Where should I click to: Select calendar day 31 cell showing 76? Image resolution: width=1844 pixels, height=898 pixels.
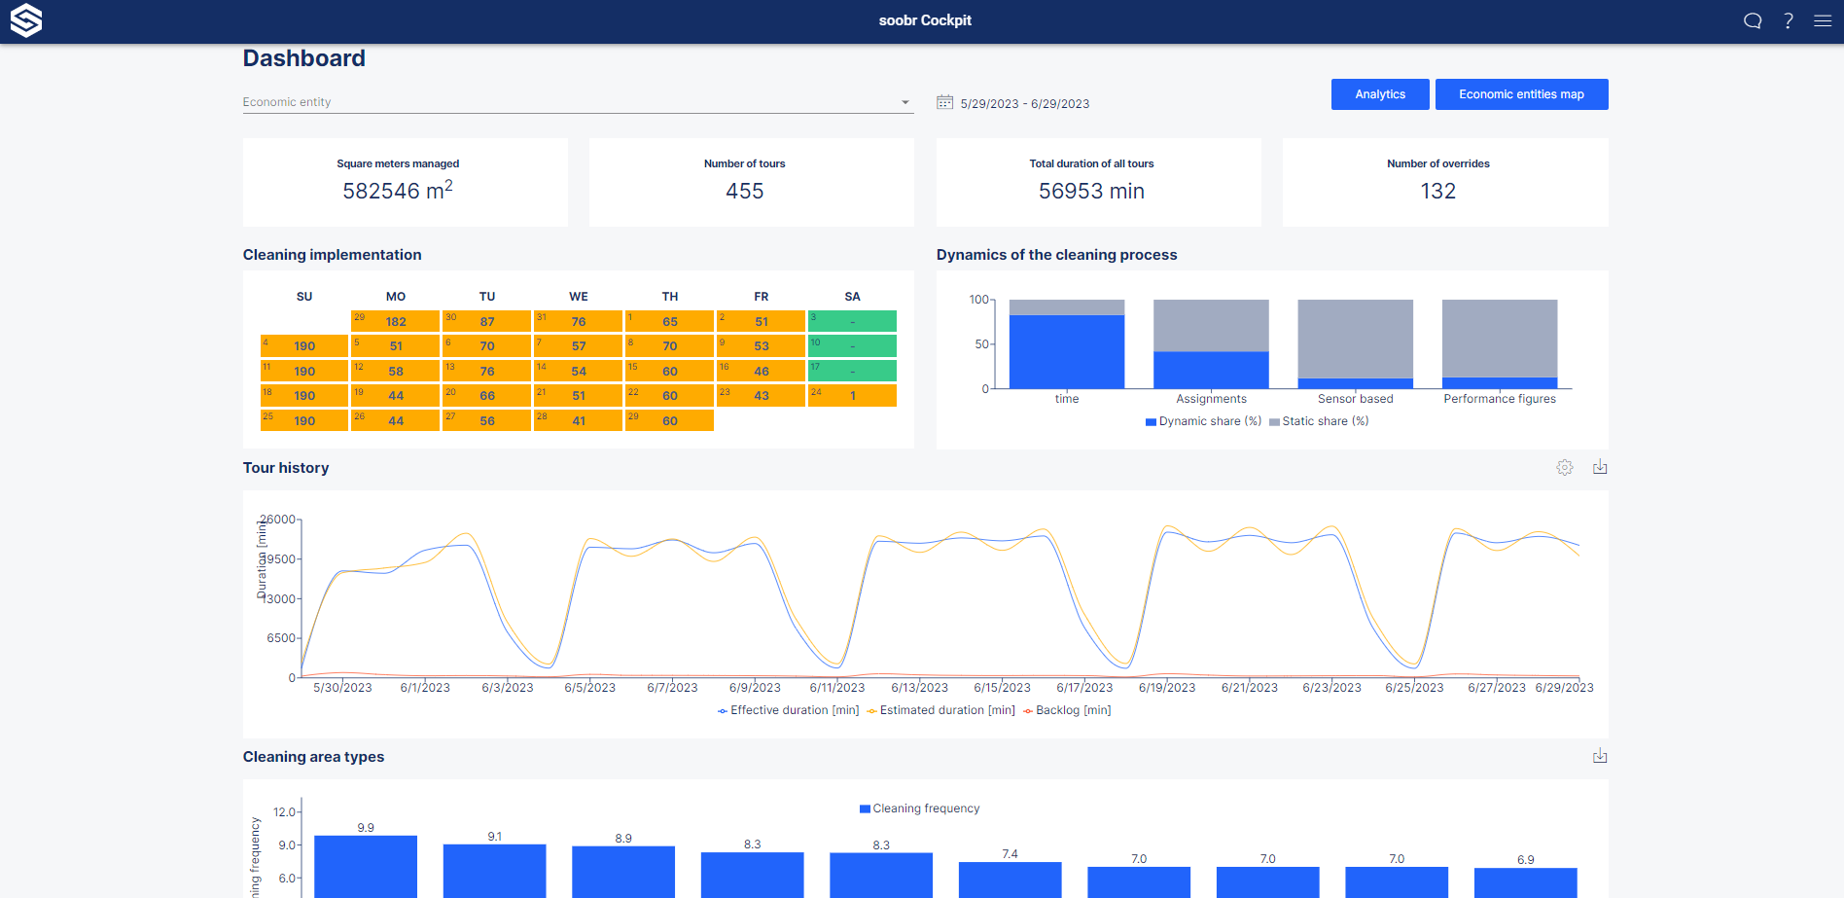[x=578, y=321]
